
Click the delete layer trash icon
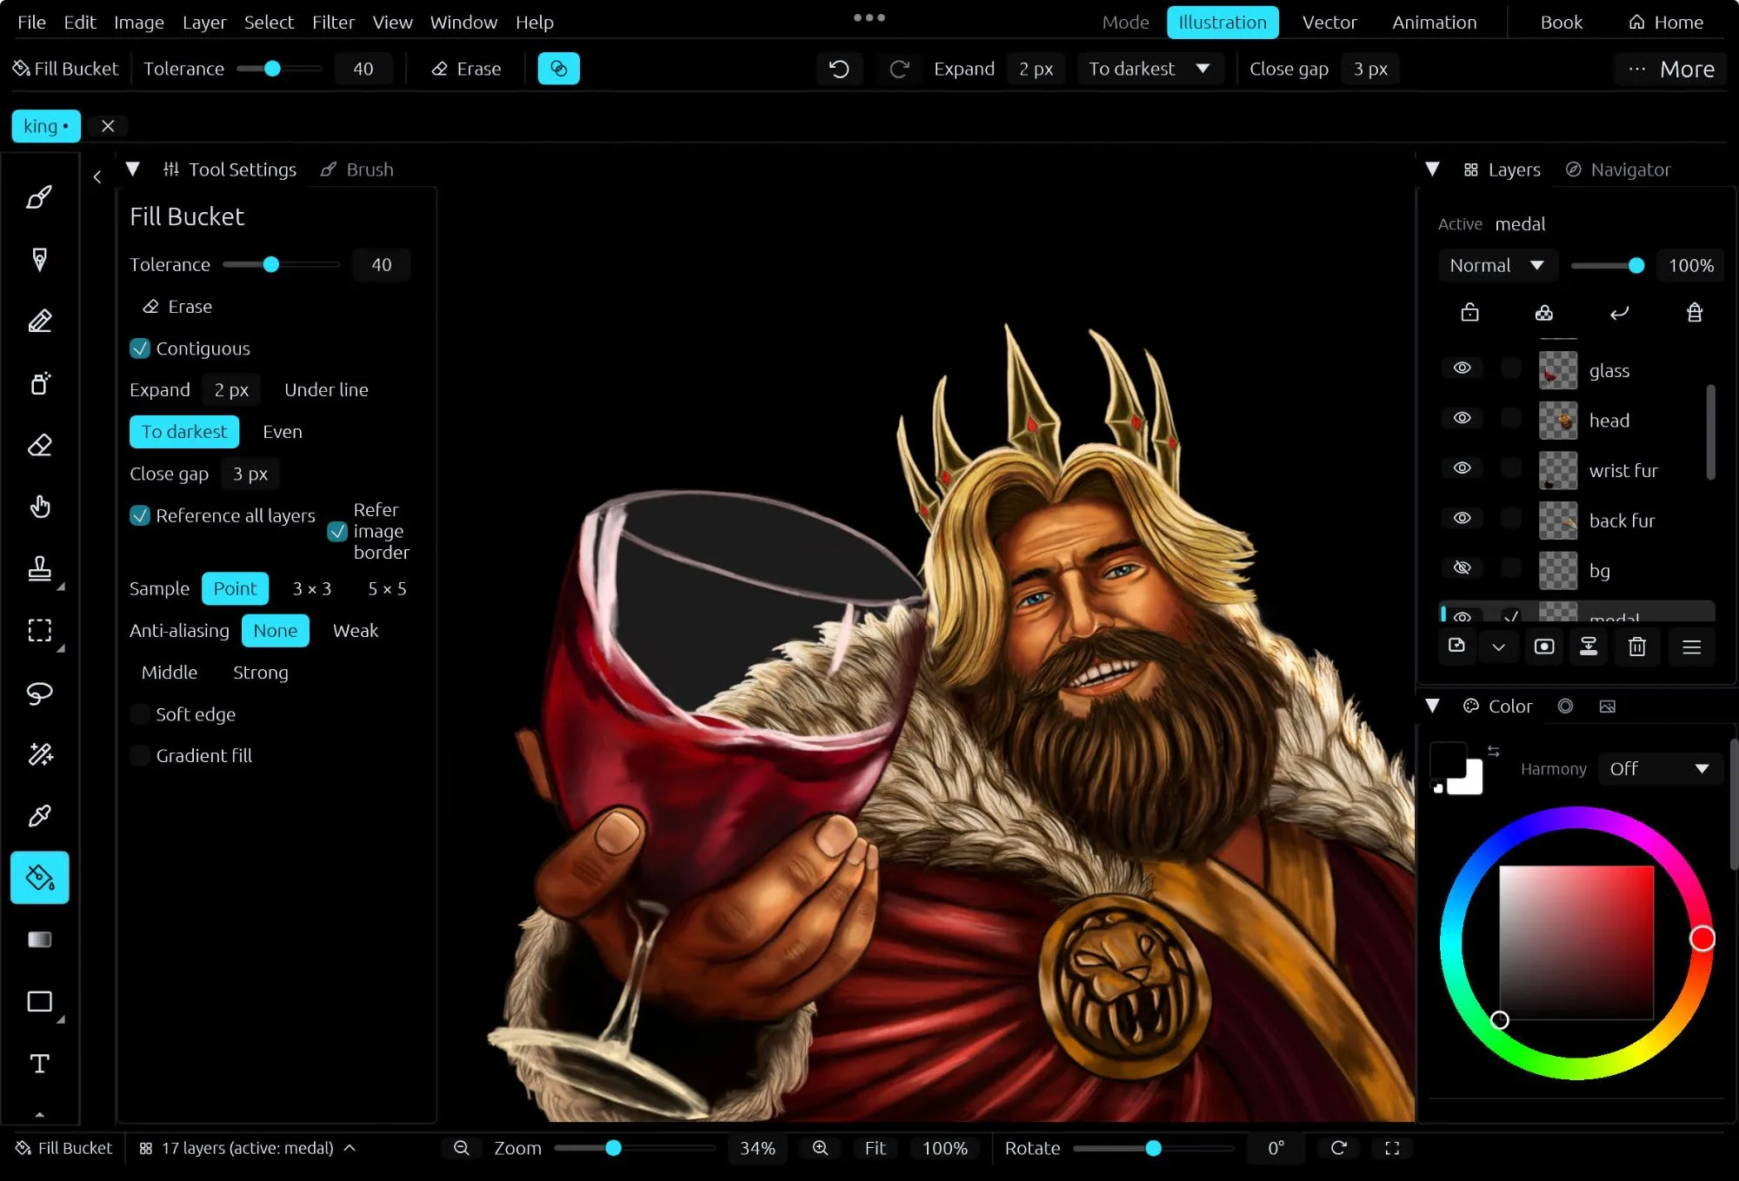[1636, 647]
